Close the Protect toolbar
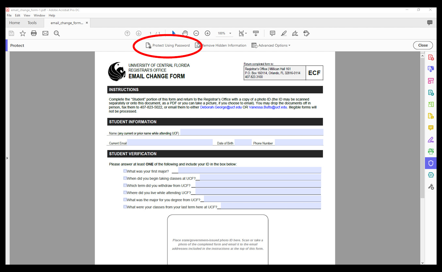 click(423, 45)
